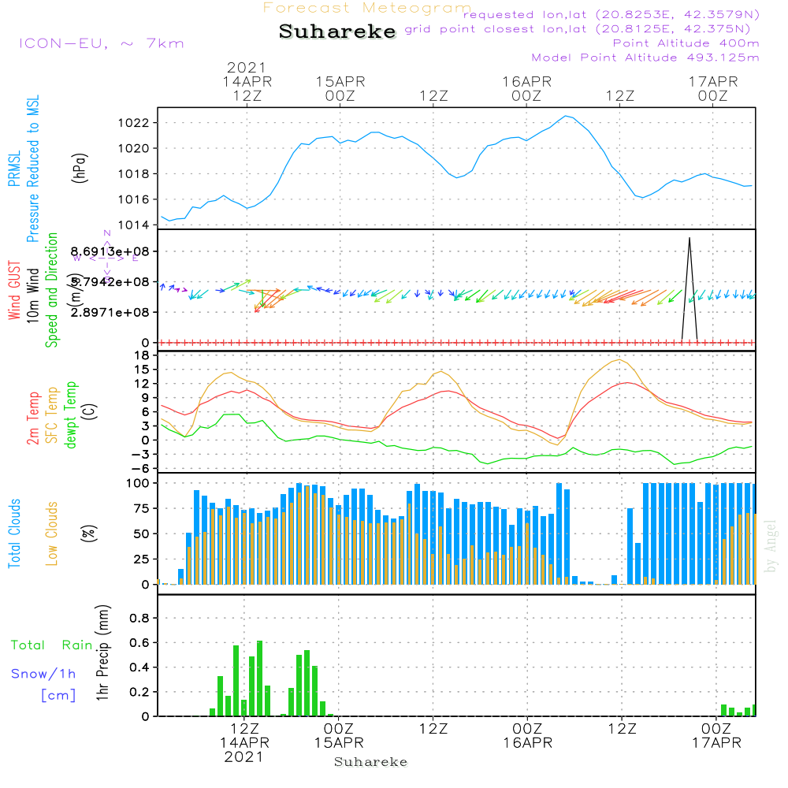Click the grid point closest lon,lat text

(582, 29)
